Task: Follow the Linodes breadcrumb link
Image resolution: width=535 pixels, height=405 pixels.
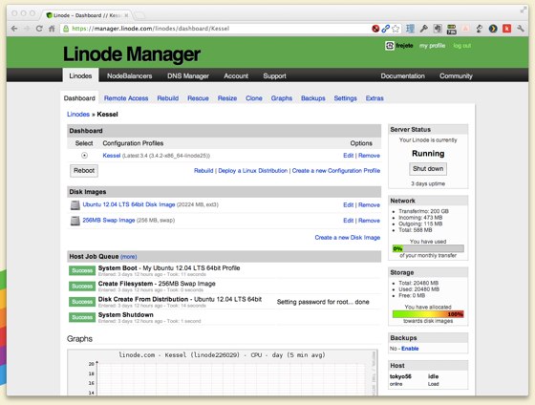Action: tap(78, 115)
